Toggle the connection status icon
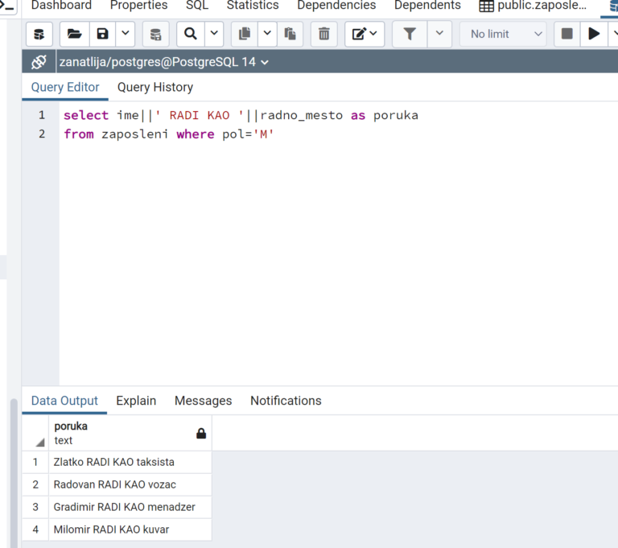This screenshot has width=618, height=548. point(39,62)
